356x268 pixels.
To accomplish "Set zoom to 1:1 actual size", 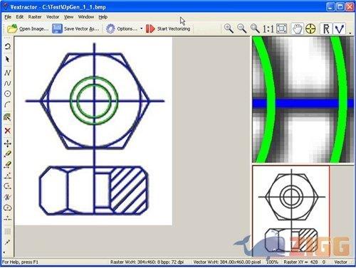I will 268,29.
